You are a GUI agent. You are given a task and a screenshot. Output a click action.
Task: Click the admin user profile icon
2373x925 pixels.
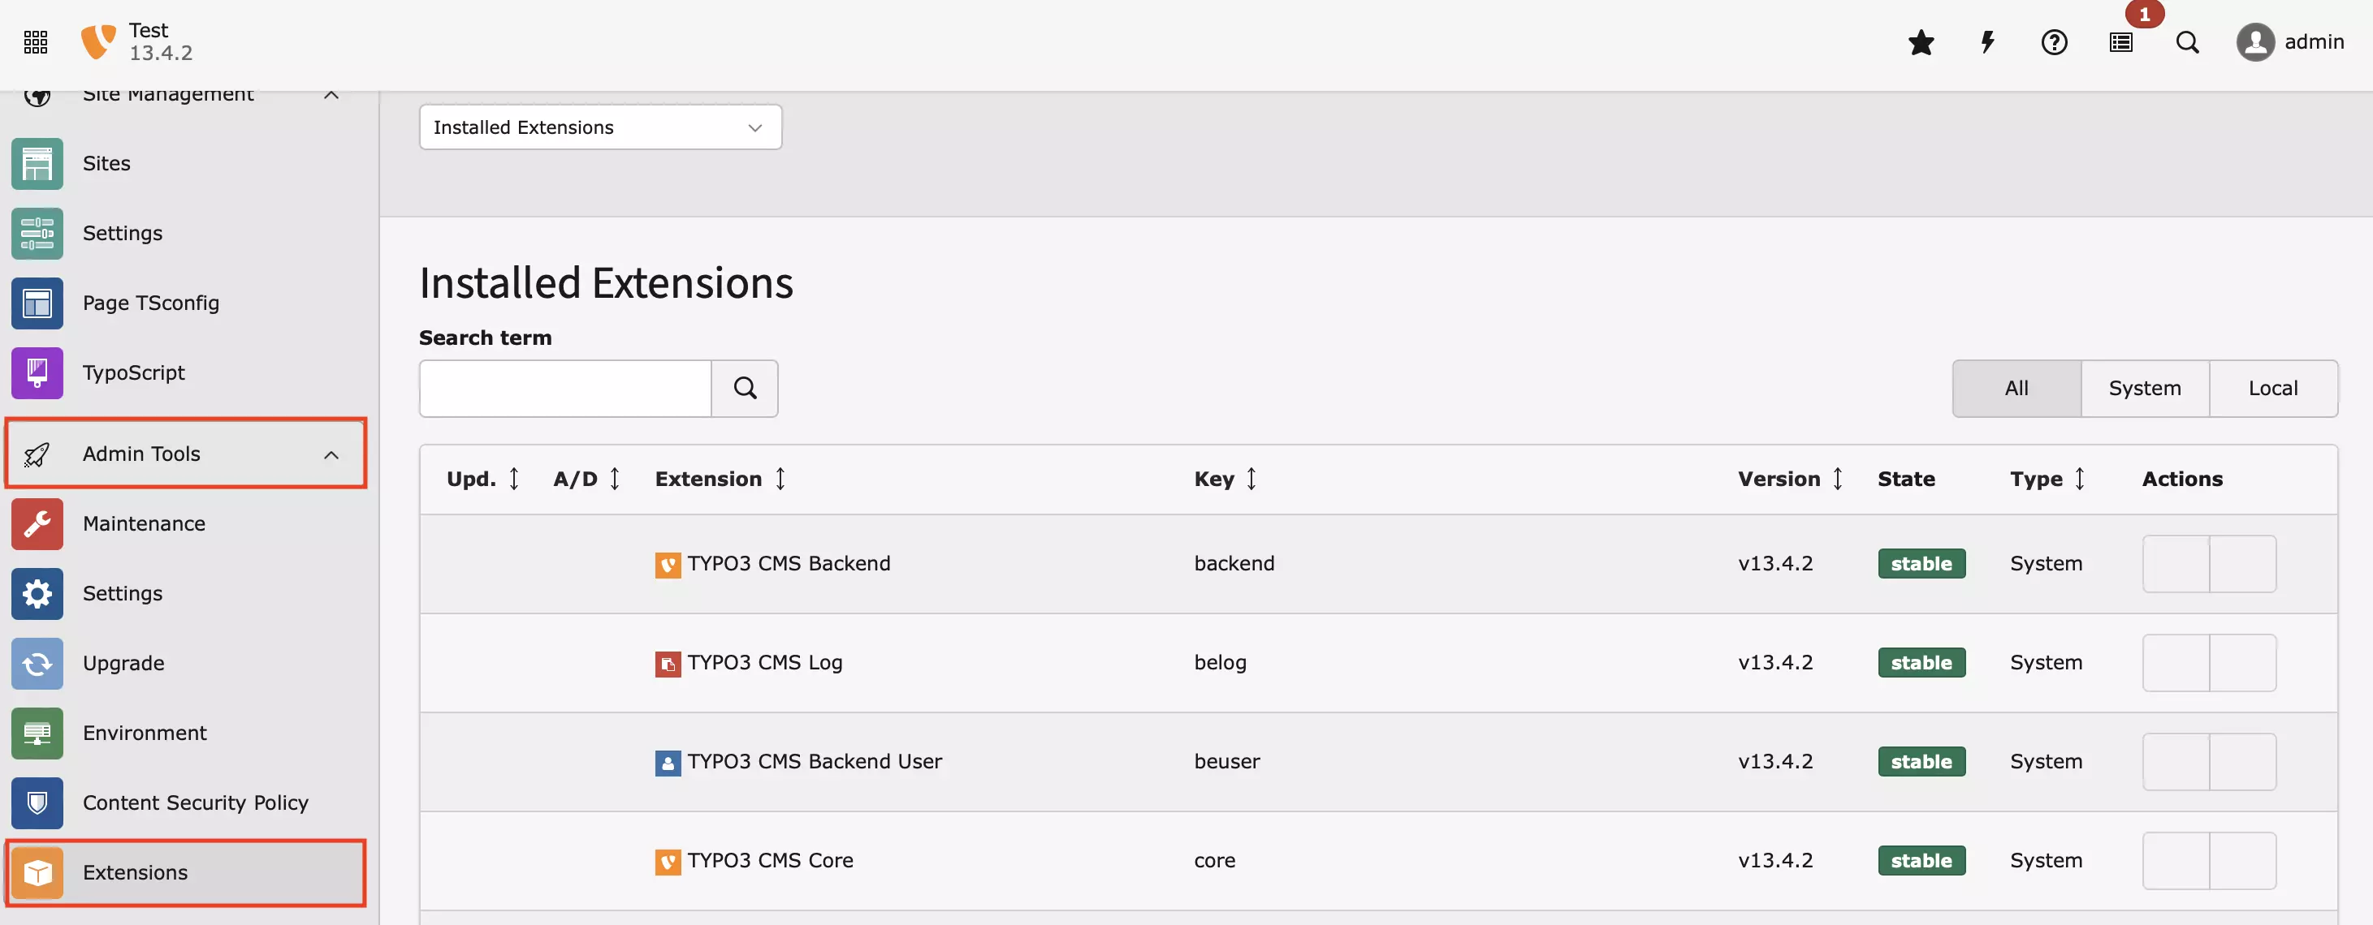tap(2257, 41)
